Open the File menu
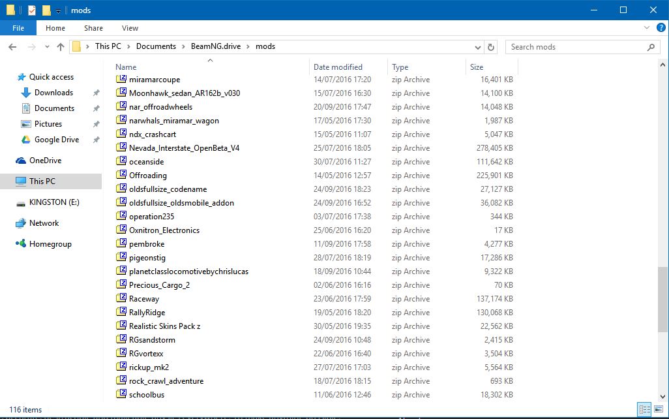Image resolution: width=669 pixels, height=419 pixels. tap(18, 28)
